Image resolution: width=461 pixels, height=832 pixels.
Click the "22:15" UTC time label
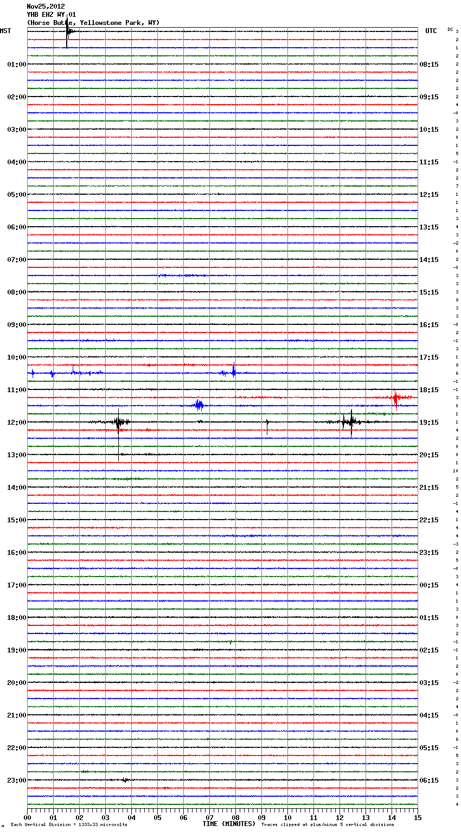pyautogui.click(x=429, y=520)
